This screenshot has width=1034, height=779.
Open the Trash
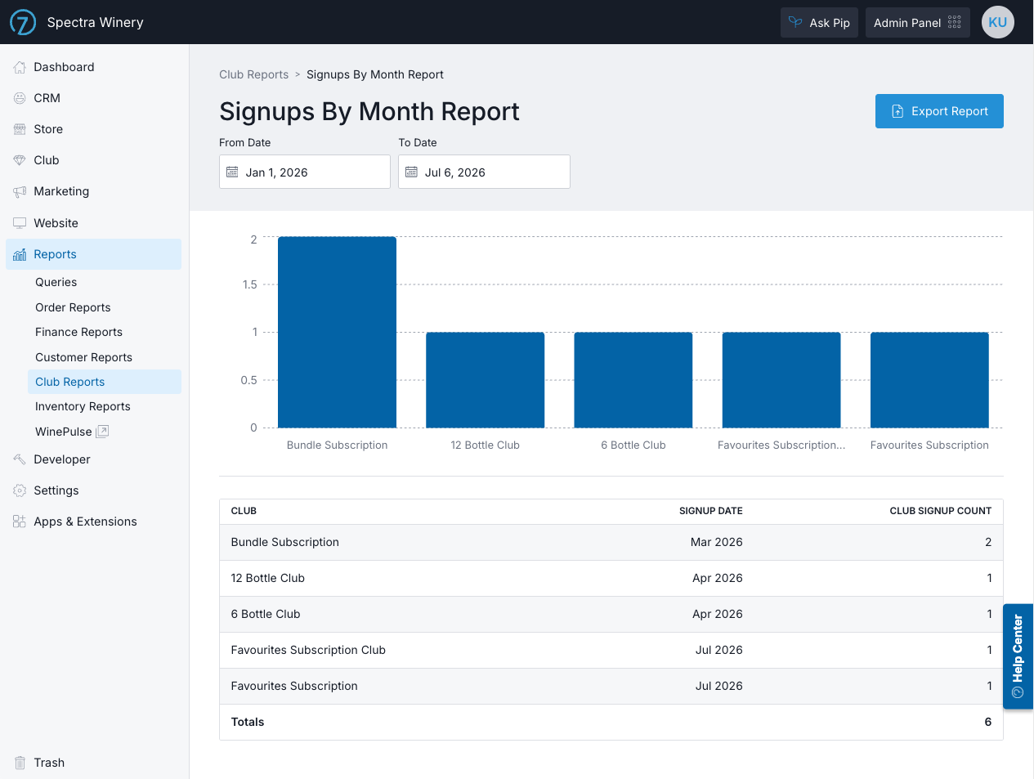click(x=93, y=763)
